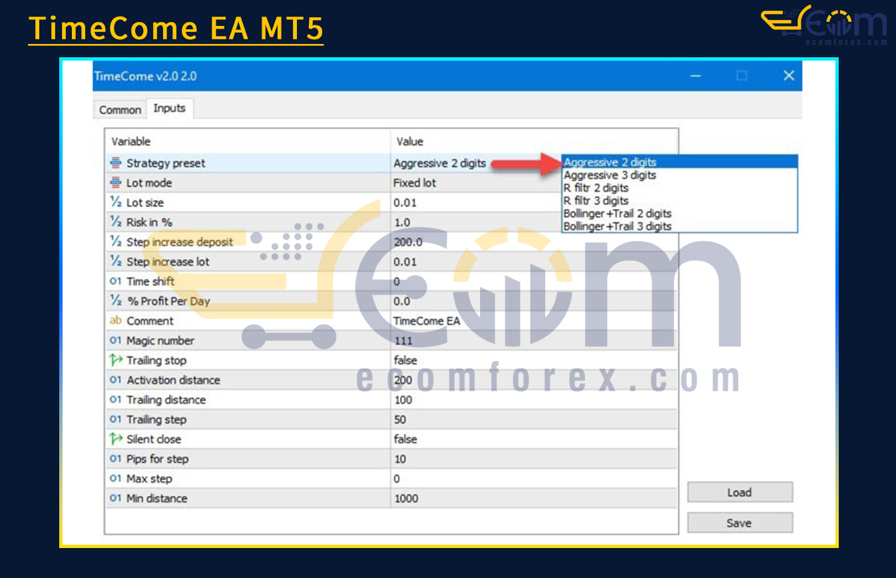Image resolution: width=896 pixels, height=578 pixels.
Task: Click the Silent close boolean icon
Action: coord(116,439)
